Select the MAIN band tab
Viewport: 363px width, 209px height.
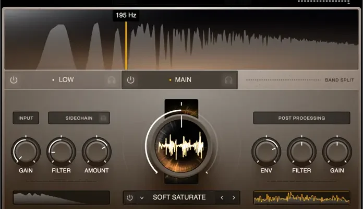[183, 80]
